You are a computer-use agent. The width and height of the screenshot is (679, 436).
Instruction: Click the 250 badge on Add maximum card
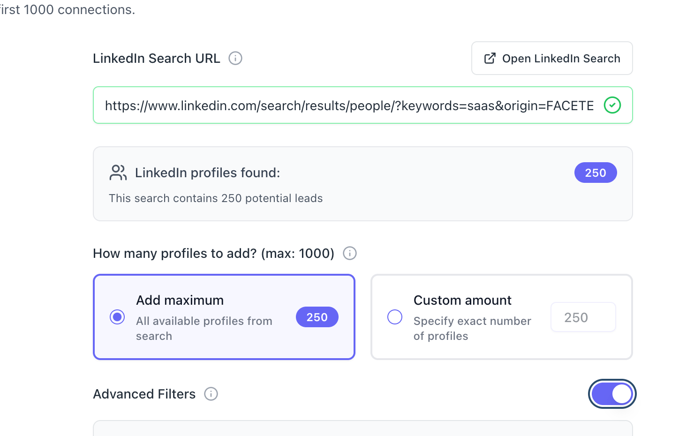[317, 317]
